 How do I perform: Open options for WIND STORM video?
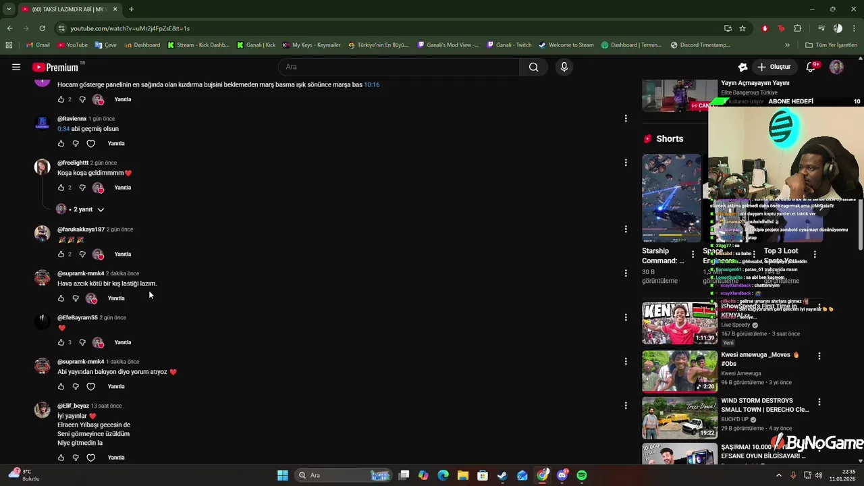pos(819,402)
